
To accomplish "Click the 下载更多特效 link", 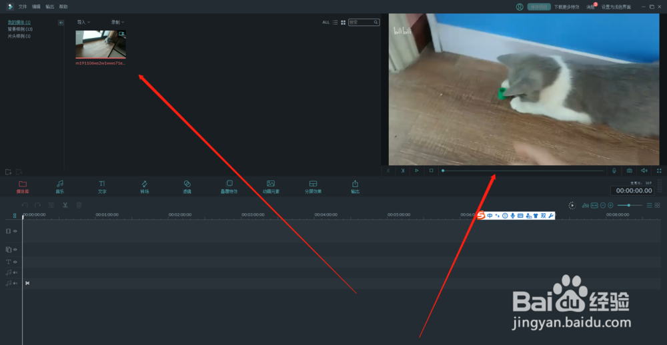I will 566,7.
